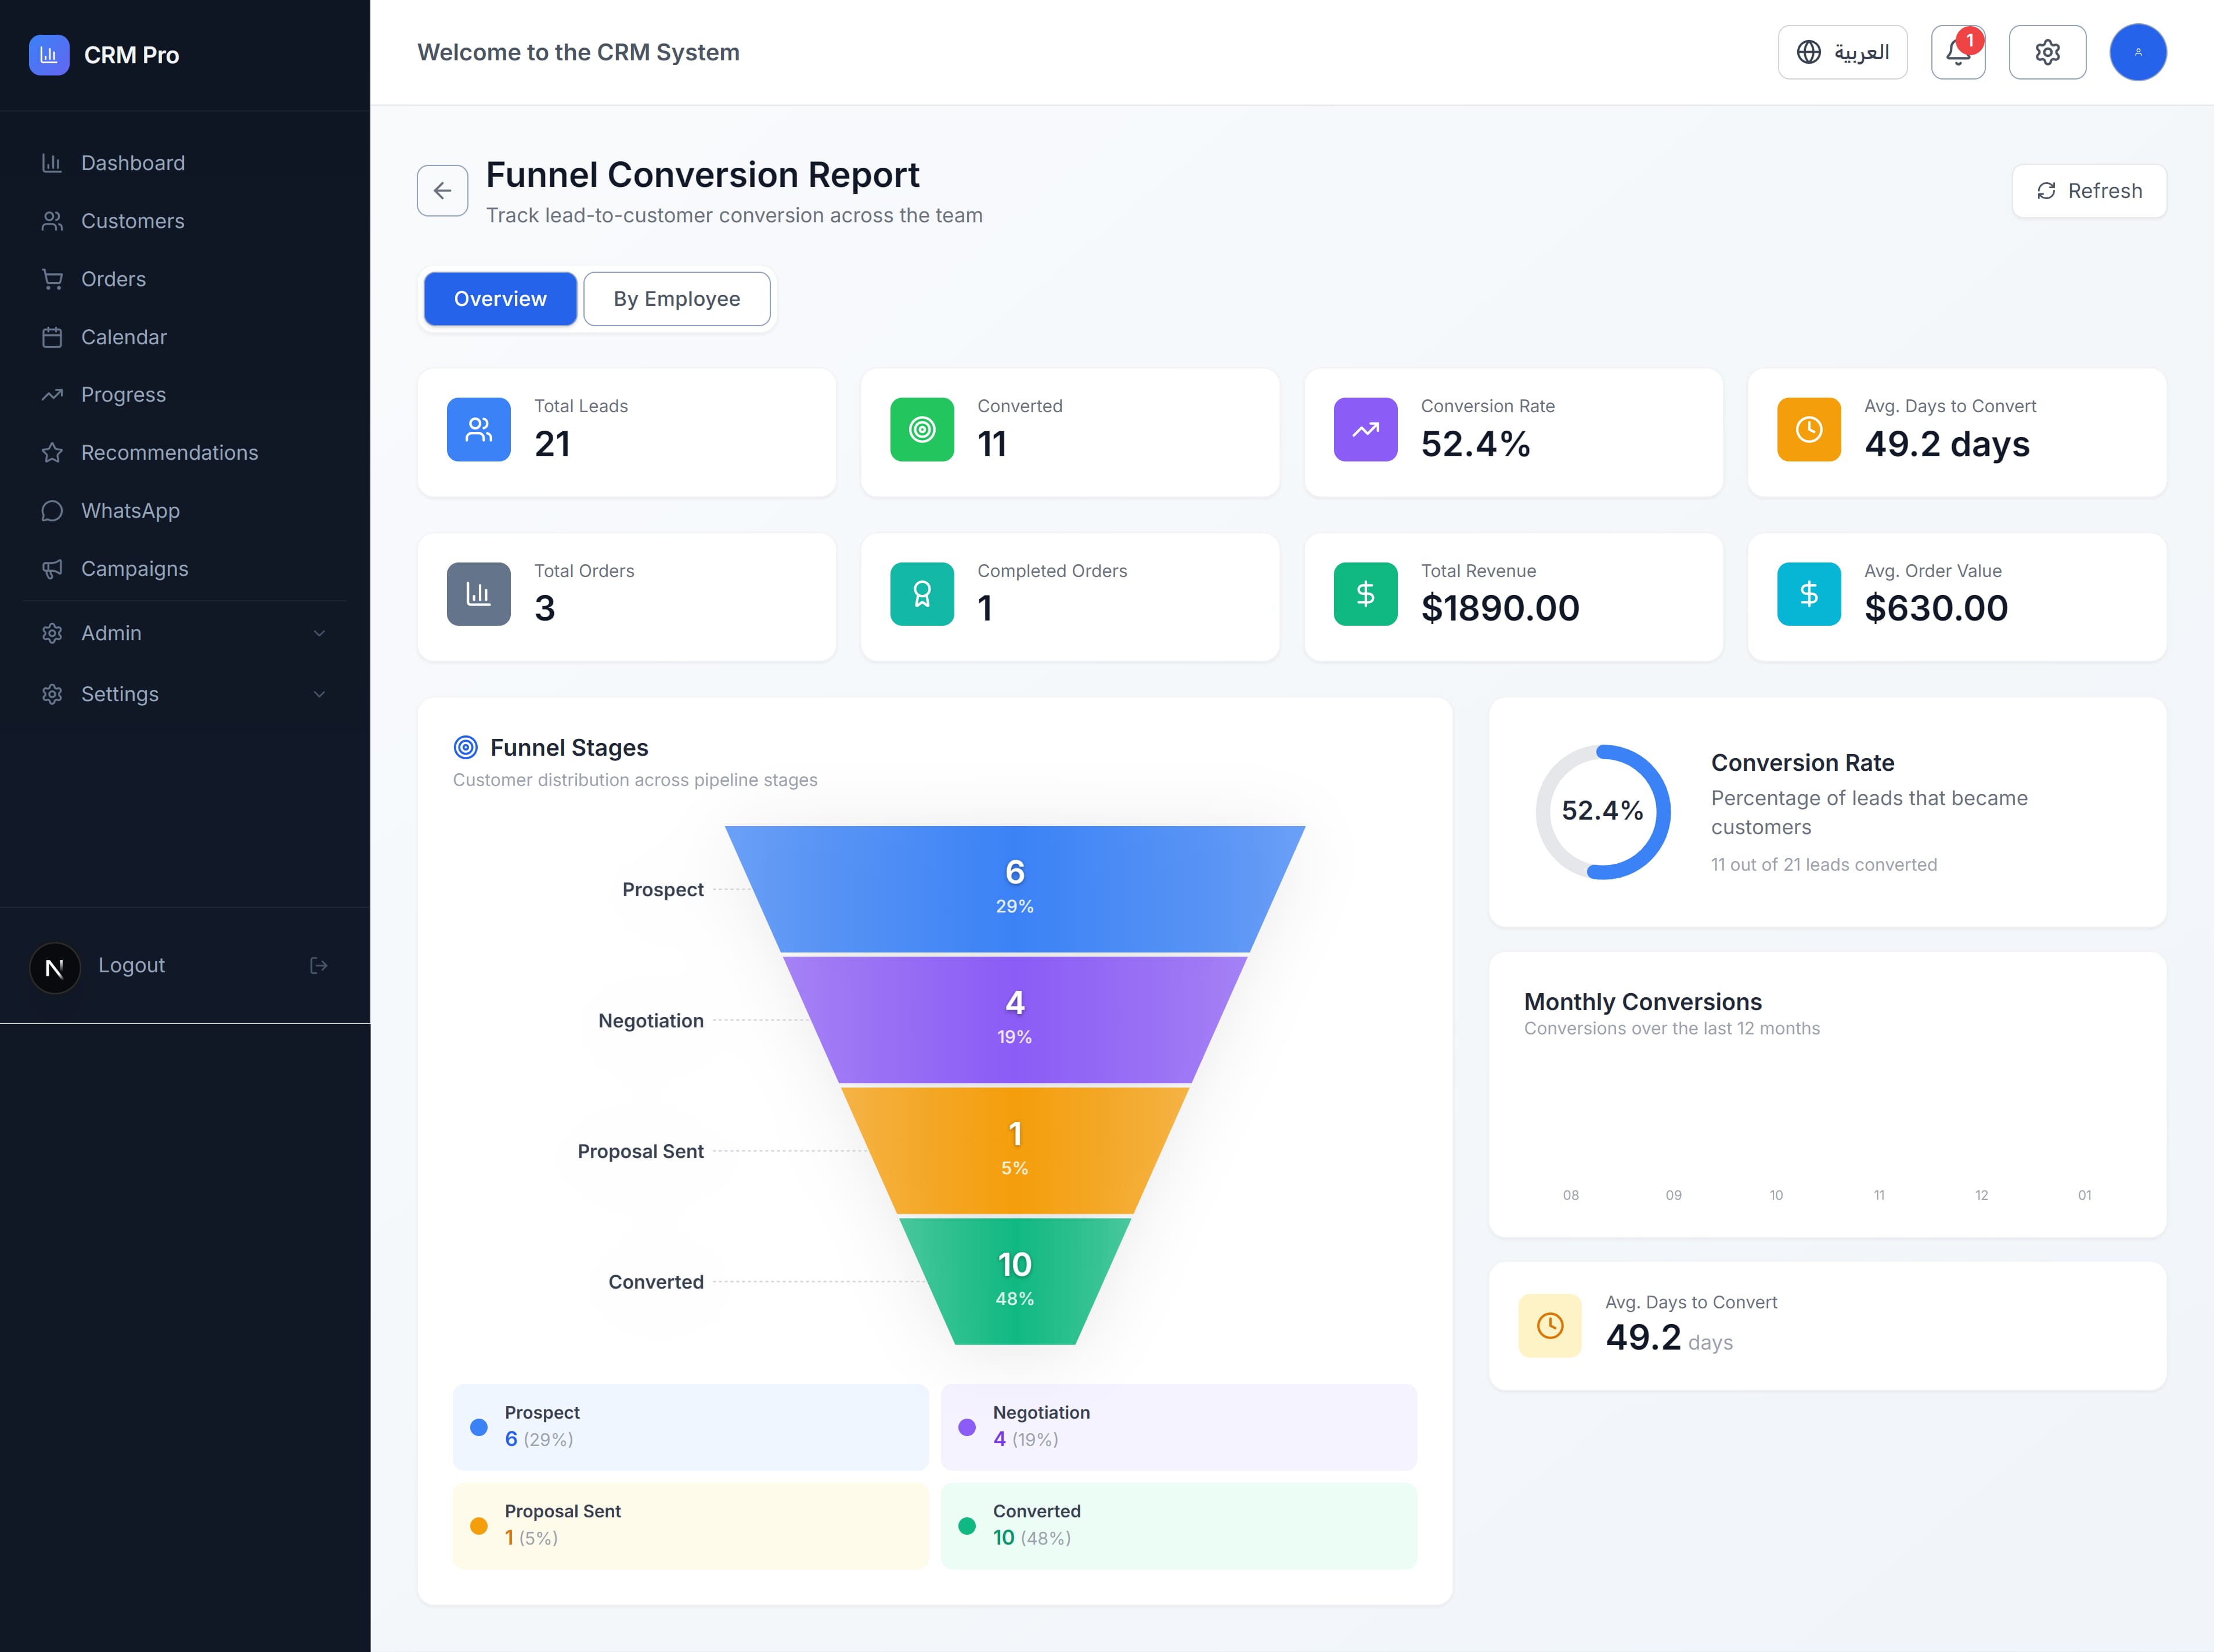
Task: Click the purple Negotiation funnel segment
Action: tap(1015, 1020)
